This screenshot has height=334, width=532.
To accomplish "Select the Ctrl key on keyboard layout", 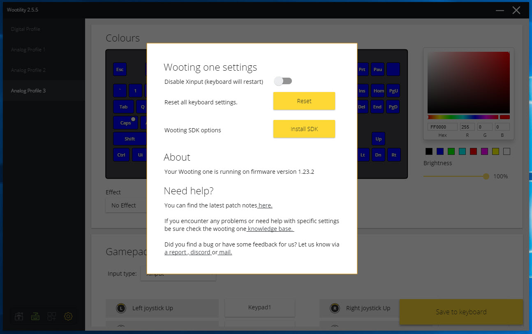I will pos(121,155).
